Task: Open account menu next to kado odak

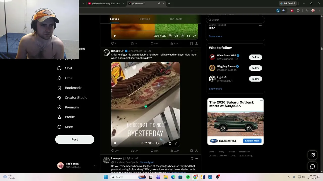Action: point(95,165)
